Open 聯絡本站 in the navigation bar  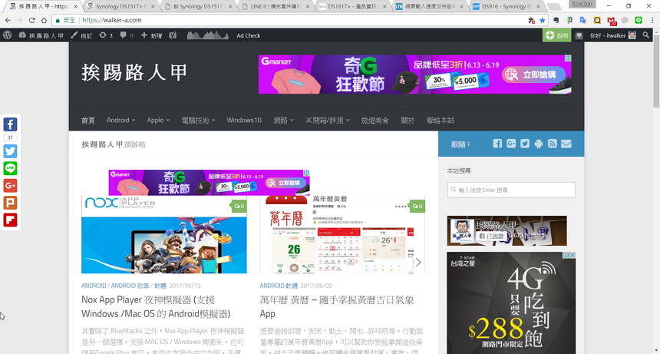click(441, 120)
